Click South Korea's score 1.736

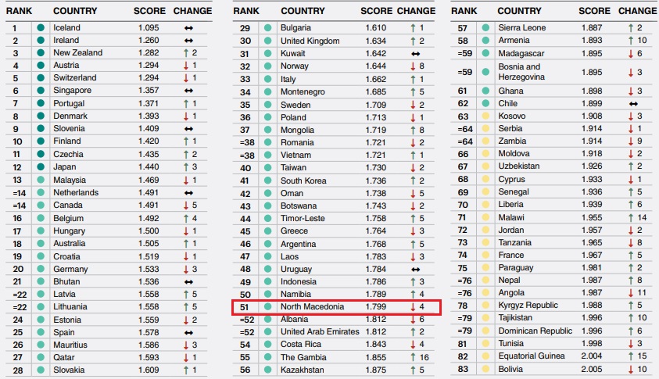[376, 181]
